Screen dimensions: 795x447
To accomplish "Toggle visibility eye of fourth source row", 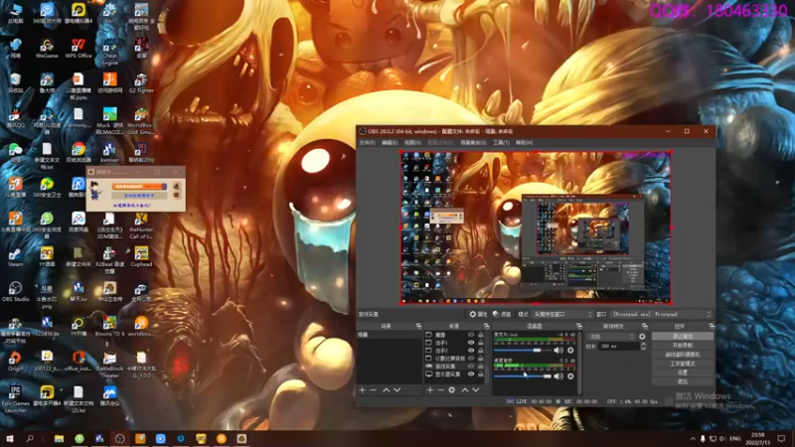I will point(471,359).
